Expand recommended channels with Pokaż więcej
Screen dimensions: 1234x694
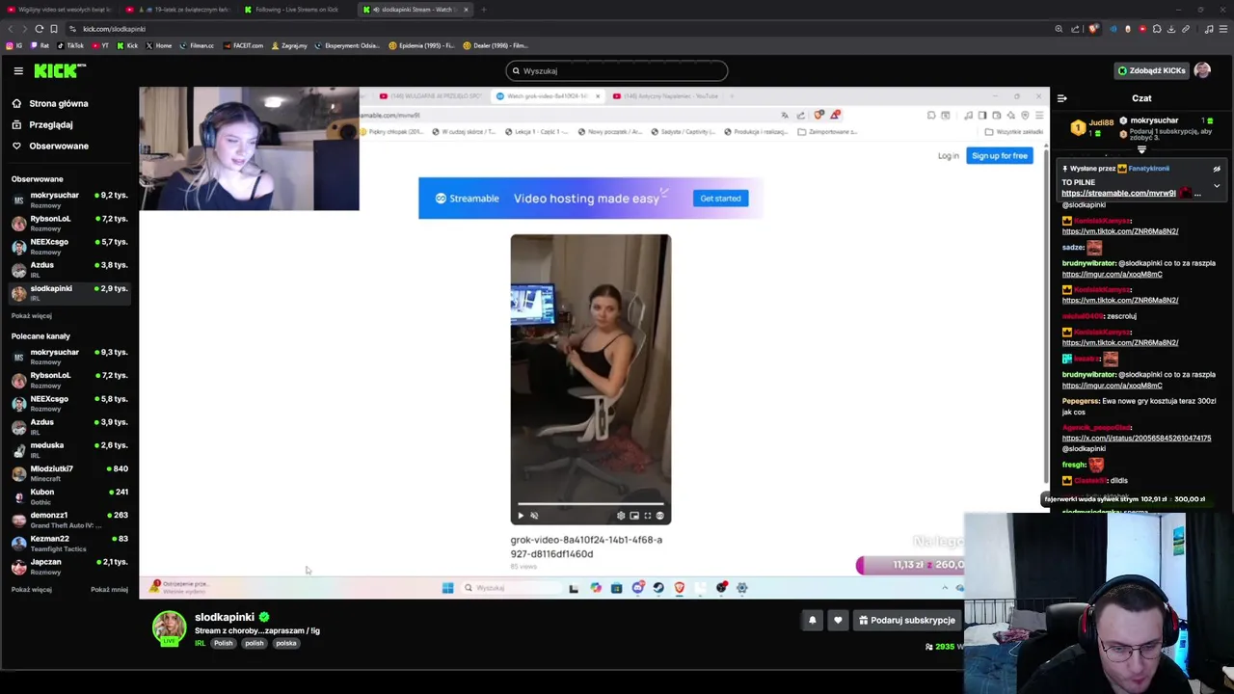32,590
